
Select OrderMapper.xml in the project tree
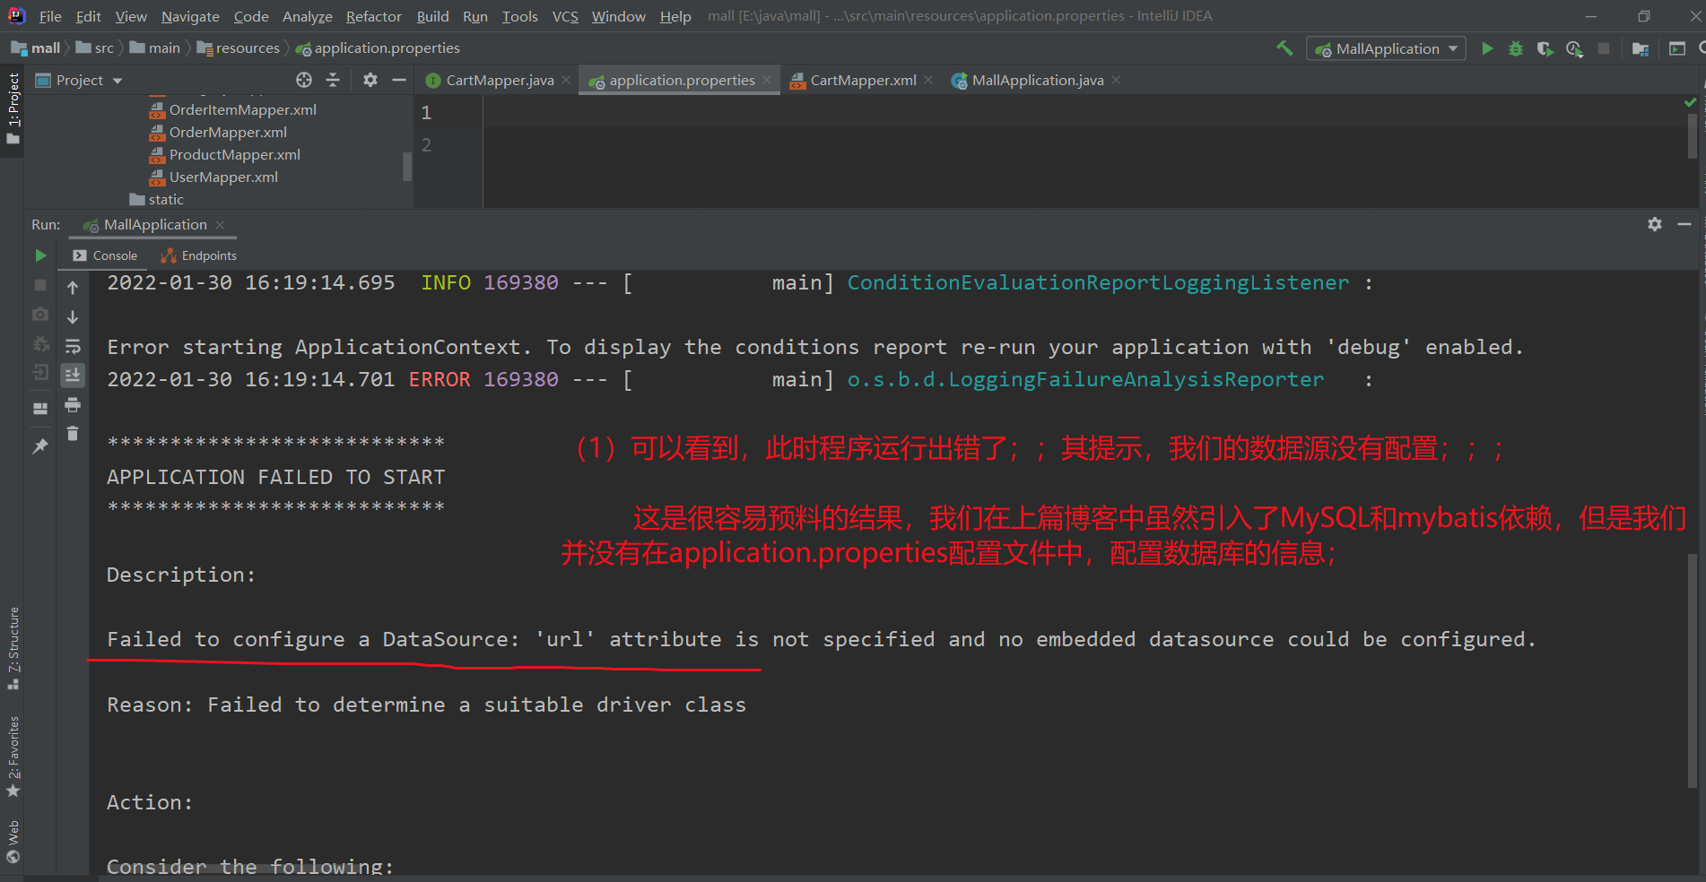[219, 132]
